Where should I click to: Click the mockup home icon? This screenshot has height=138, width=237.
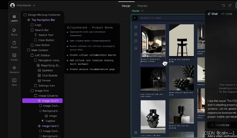pos(136,34)
